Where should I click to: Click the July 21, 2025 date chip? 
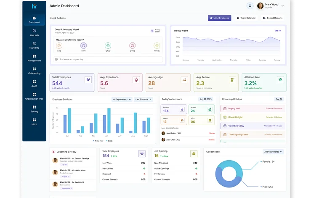tap(205, 99)
